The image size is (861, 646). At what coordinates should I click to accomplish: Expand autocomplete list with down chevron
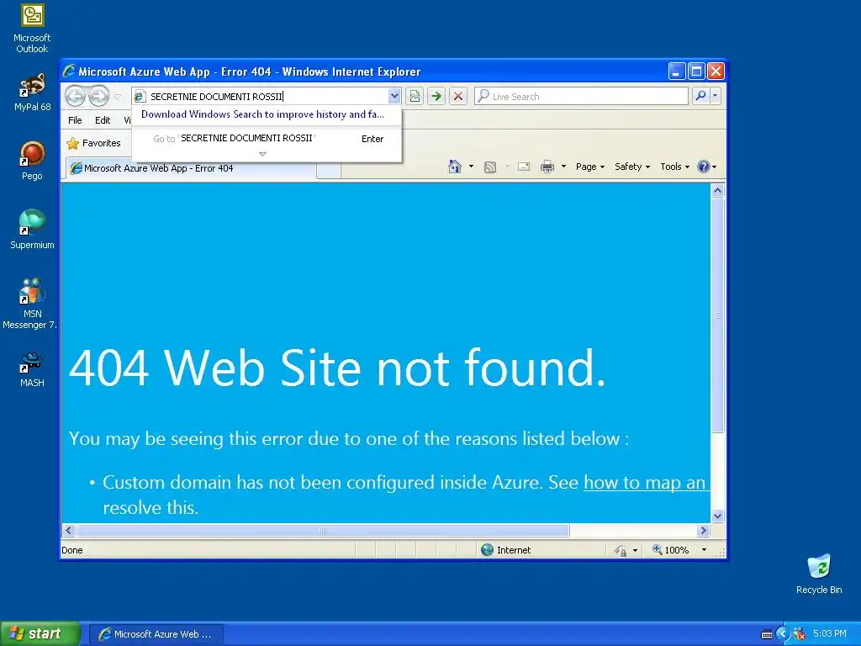pyautogui.click(x=262, y=155)
